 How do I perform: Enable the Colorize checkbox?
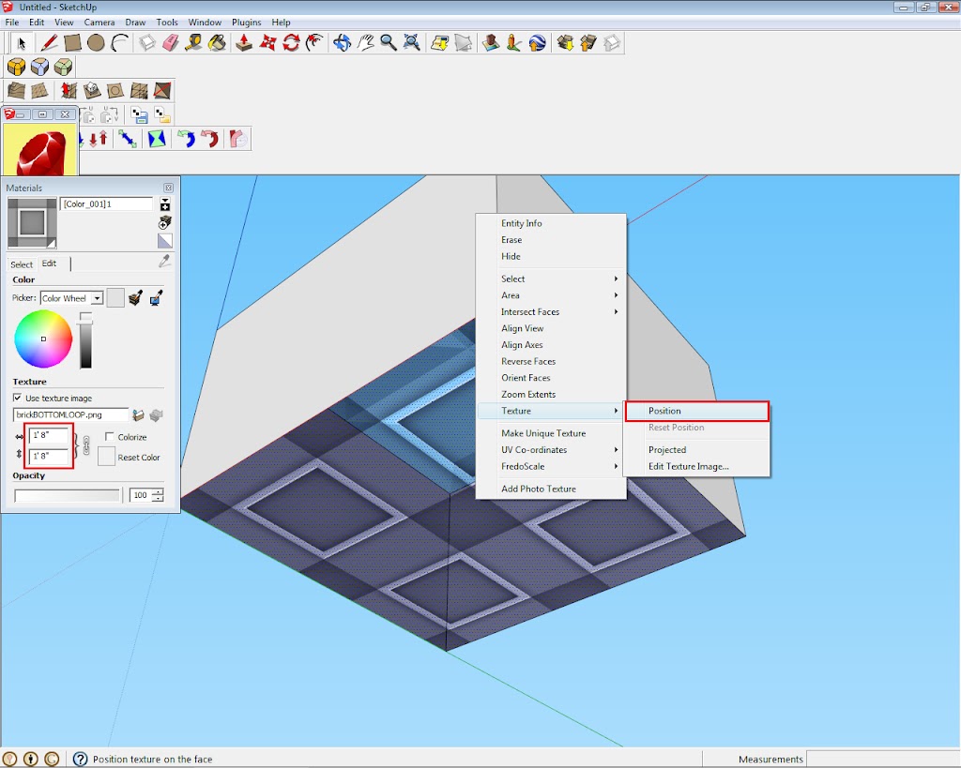[109, 437]
